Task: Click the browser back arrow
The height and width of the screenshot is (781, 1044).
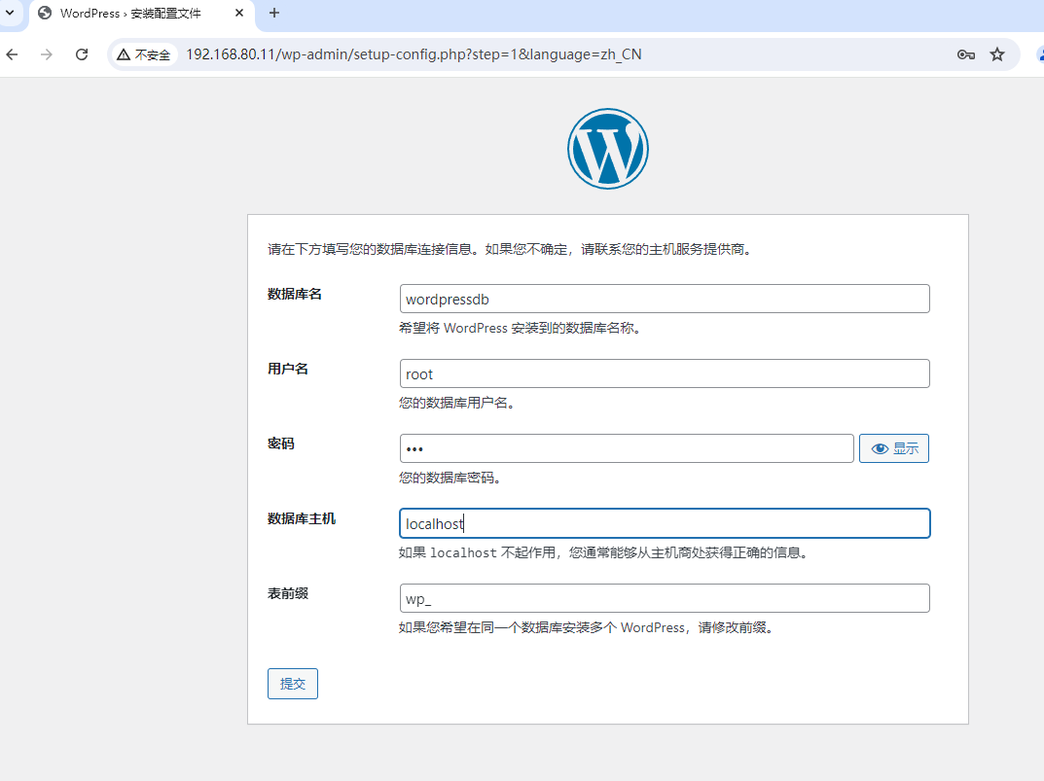Action: (x=12, y=54)
